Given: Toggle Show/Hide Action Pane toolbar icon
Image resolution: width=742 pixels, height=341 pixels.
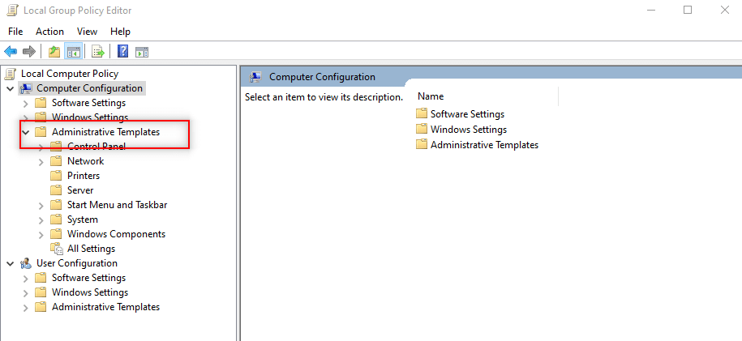Looking at the screenshot, I should pos(142,52).
